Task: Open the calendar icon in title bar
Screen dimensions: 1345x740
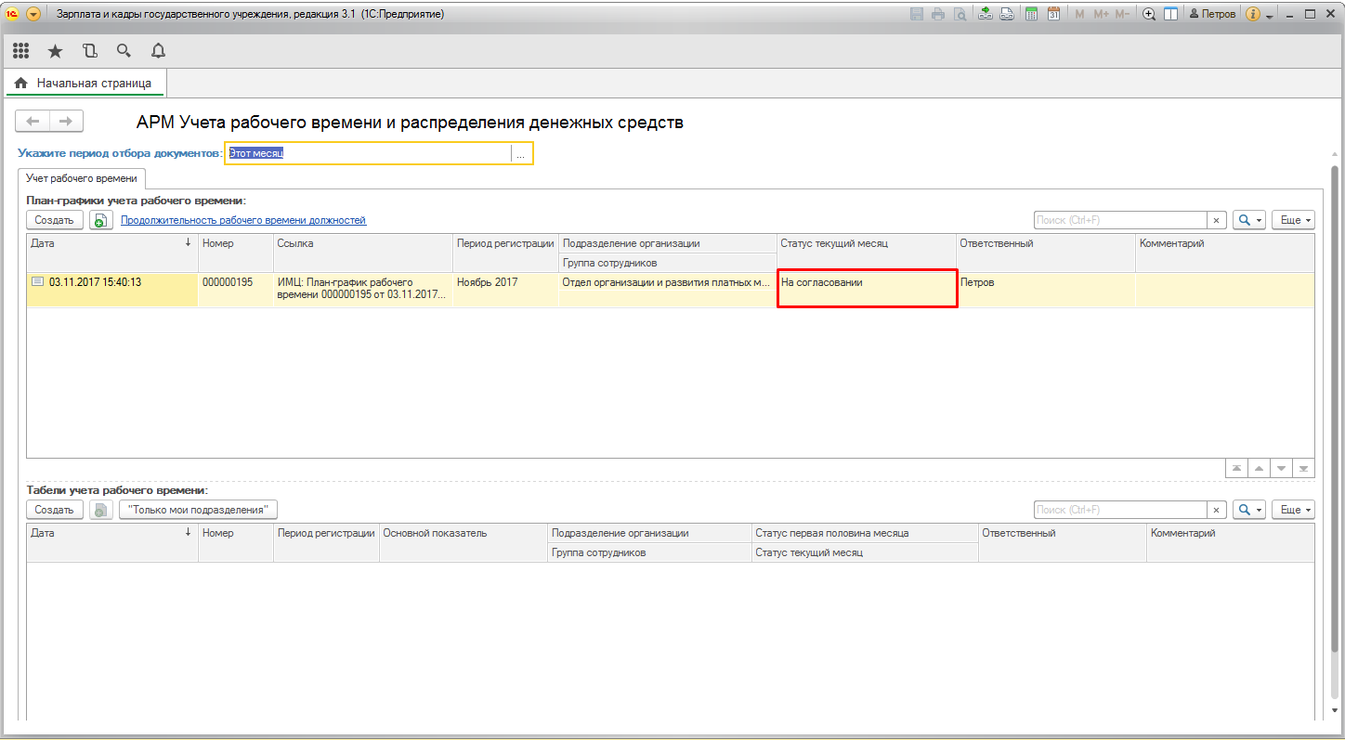Action: (1053, 14)
